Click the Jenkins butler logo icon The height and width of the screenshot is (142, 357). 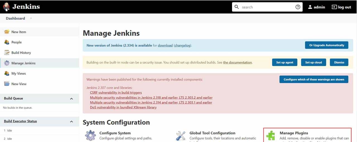(6, 7)
